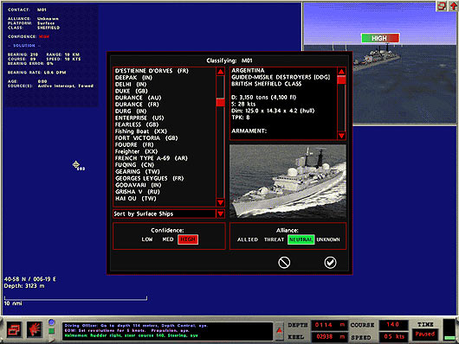Click the red splash hand icon in bottom bar
The image size is (459, 344).
35,330
